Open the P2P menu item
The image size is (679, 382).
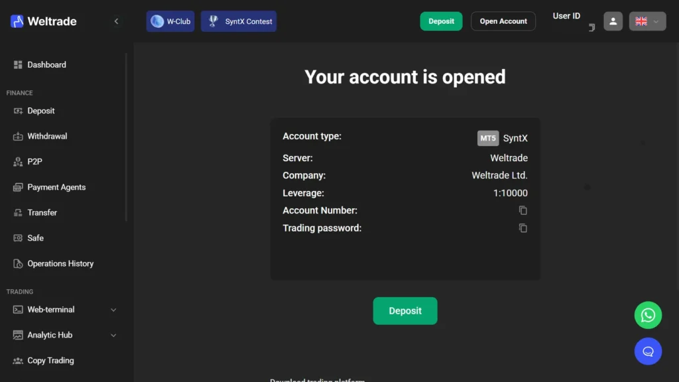point(34,162)
